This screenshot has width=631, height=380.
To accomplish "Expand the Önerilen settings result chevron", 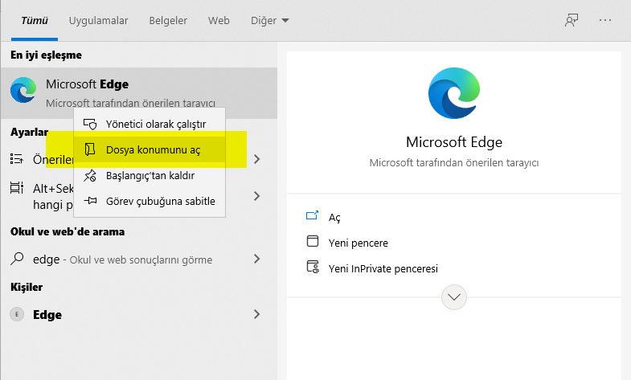I will tap(256, 159).
